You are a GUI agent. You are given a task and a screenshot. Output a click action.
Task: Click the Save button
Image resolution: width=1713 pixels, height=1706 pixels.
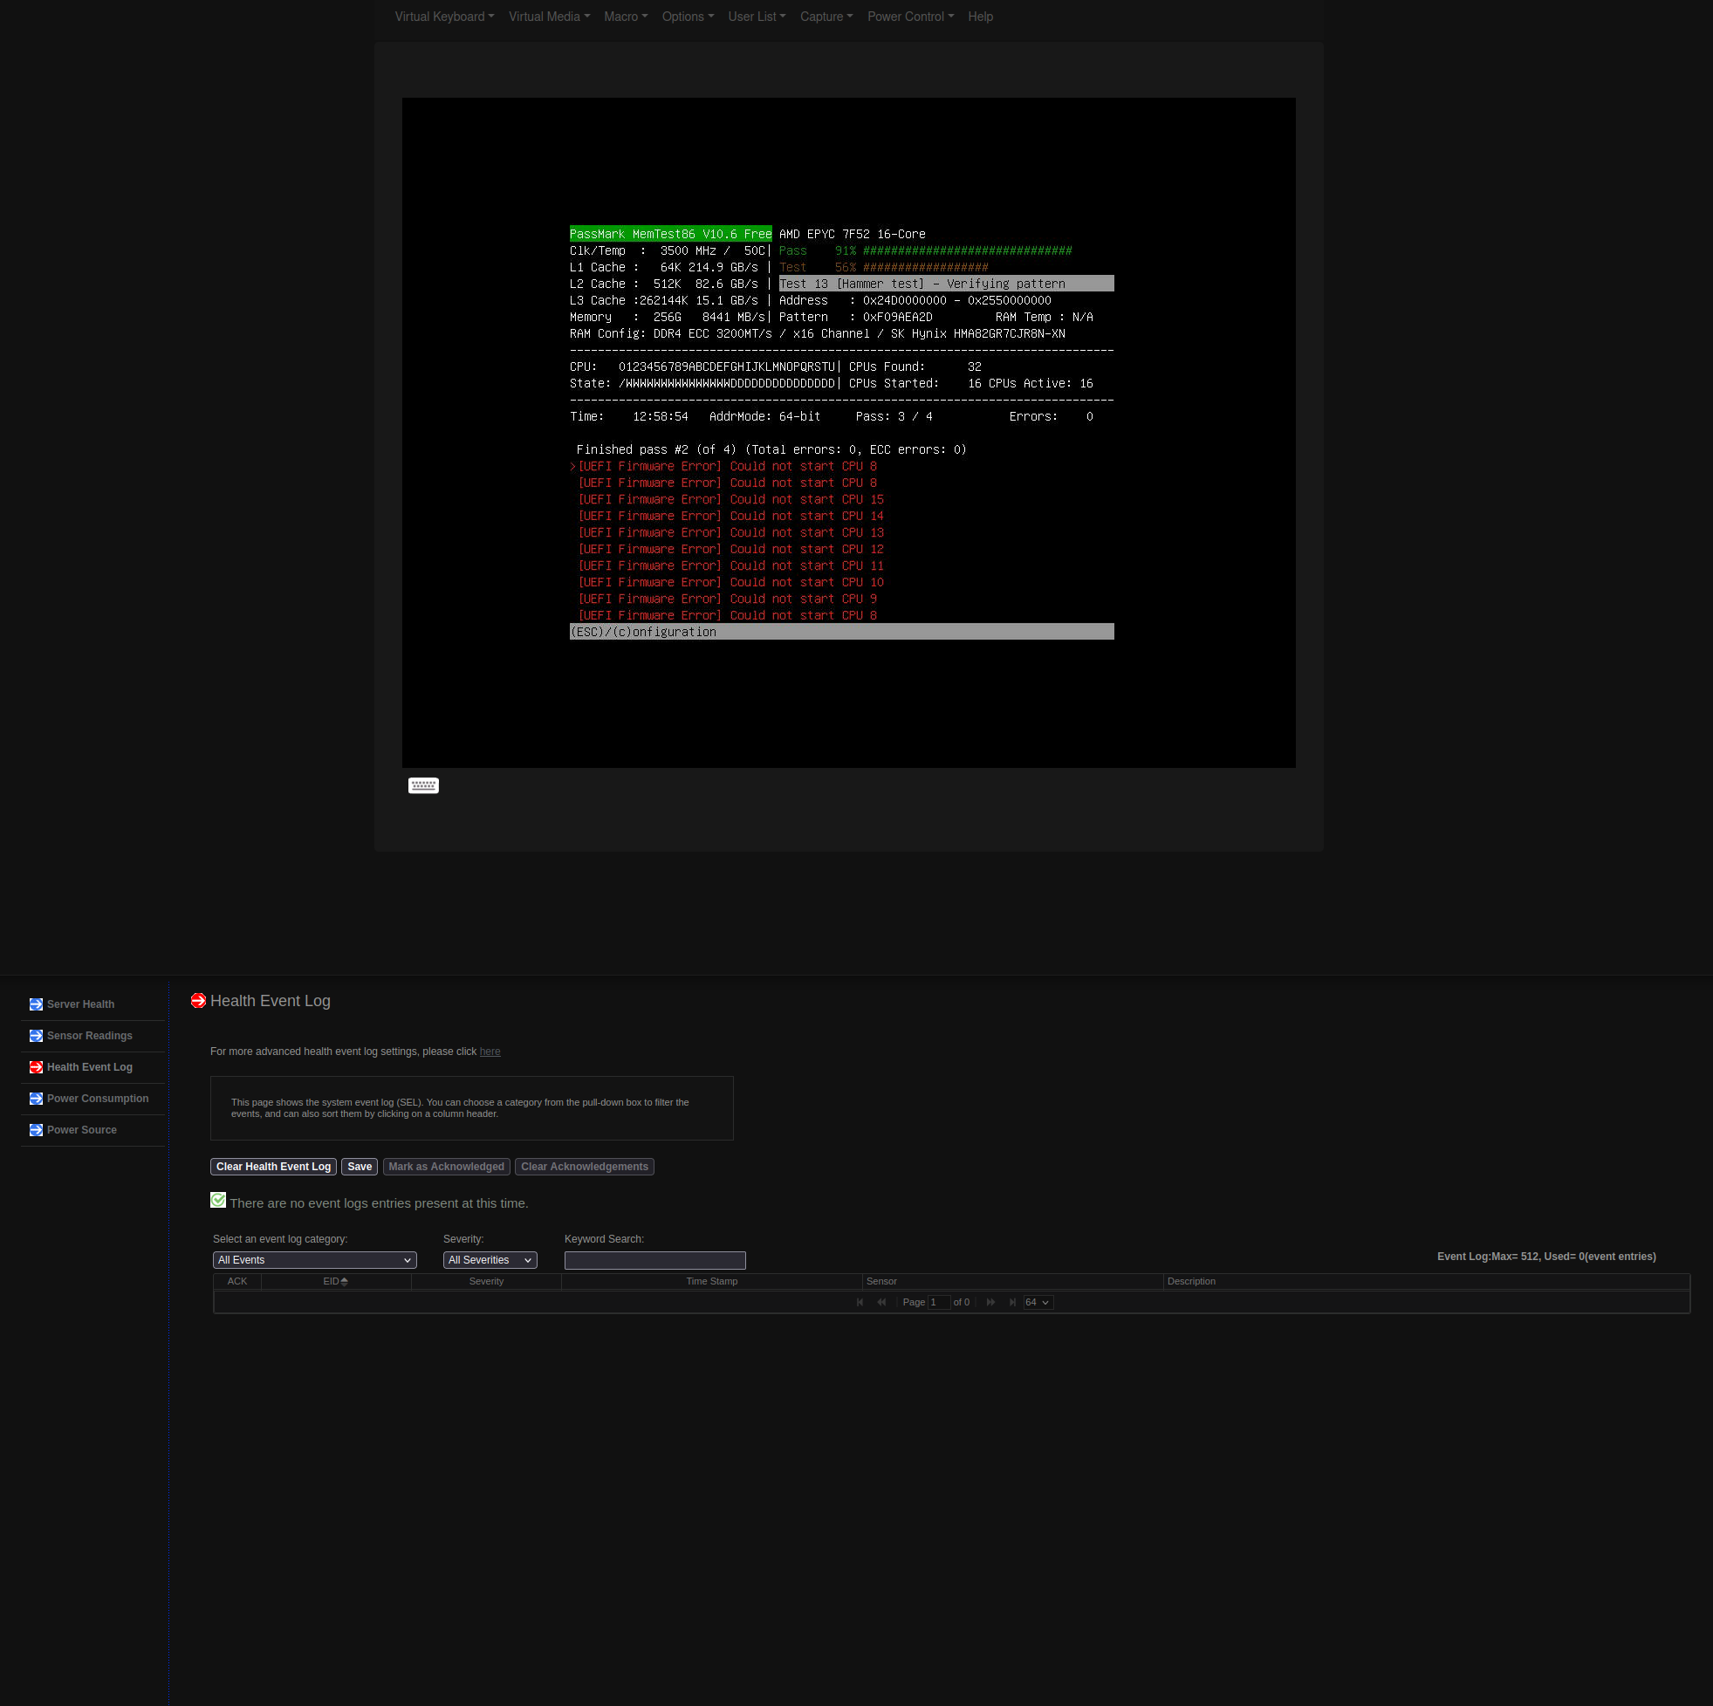(360, 1167)
